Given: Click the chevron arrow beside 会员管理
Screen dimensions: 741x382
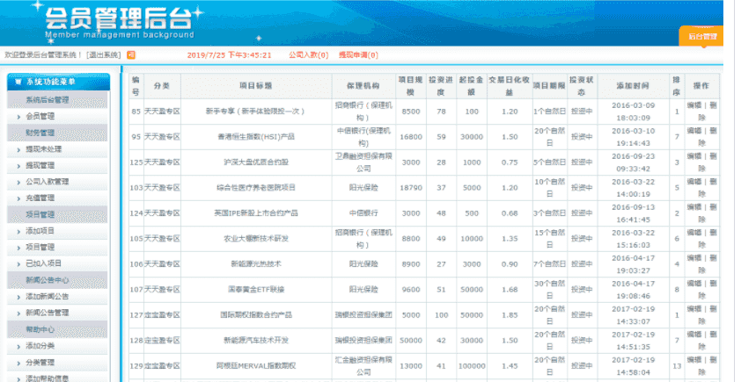Looking at the screenshot, I should point(18,117).
